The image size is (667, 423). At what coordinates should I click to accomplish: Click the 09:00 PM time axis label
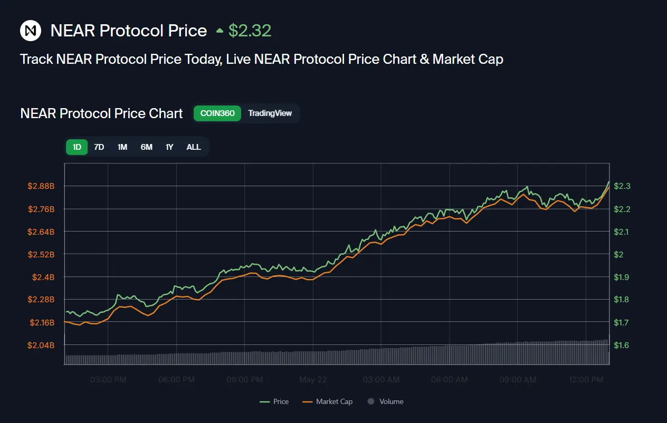point(245,380)
